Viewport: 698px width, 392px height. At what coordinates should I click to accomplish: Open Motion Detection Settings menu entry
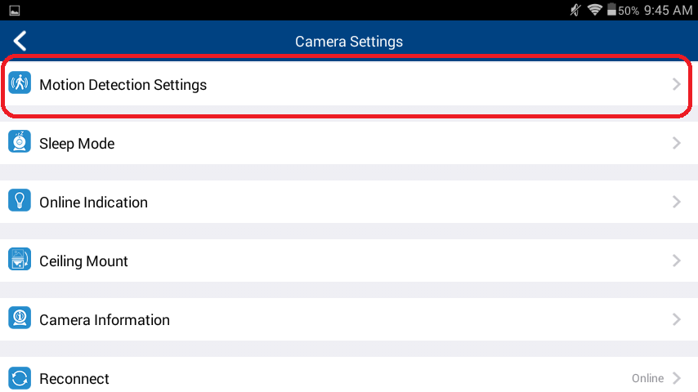[x=349, y=84]
